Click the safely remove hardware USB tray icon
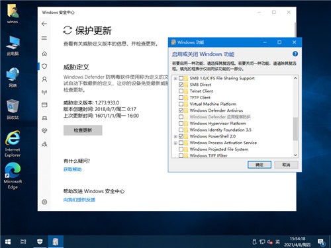 [x=254, y=242]
